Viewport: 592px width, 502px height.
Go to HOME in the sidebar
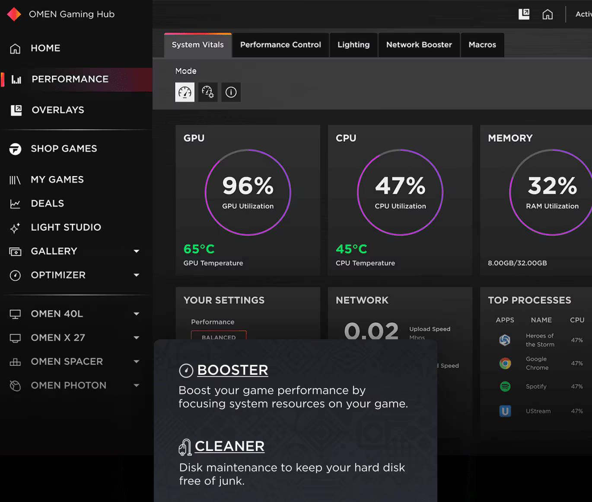click(x=45, y=48)
